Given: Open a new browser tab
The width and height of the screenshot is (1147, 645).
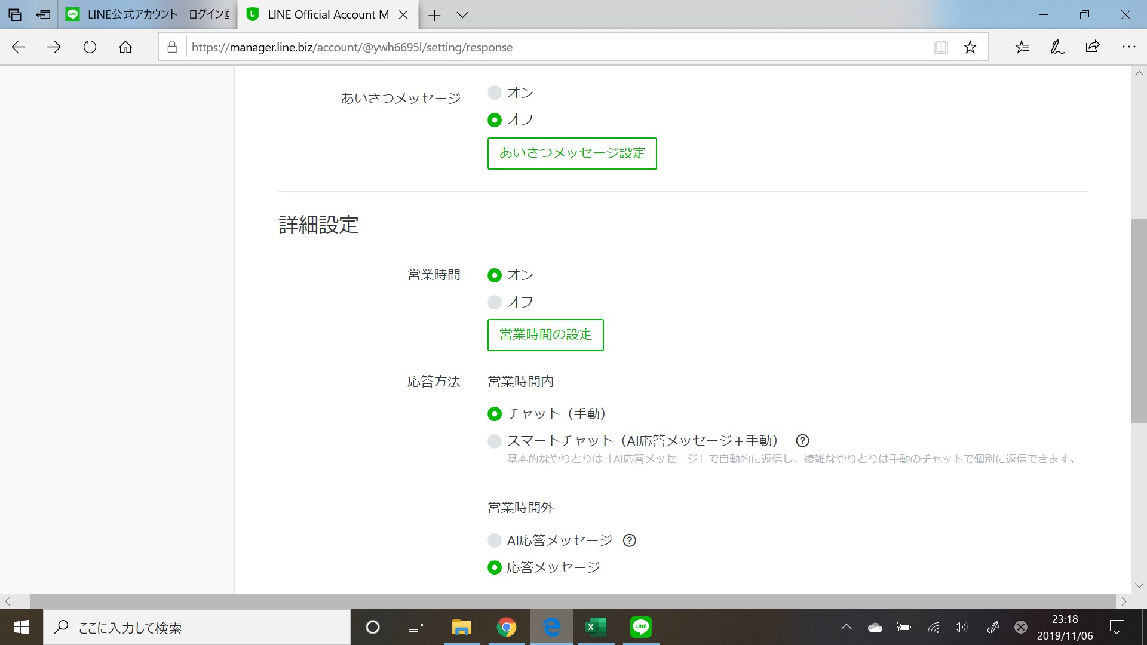Looking at the screenshot, I should pos(434,15).
